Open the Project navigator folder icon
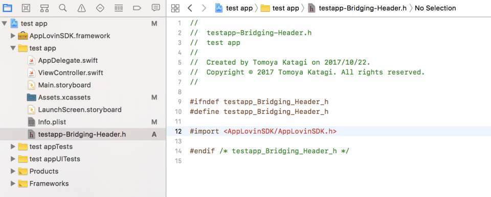491x197 pixels. [7, 8]
